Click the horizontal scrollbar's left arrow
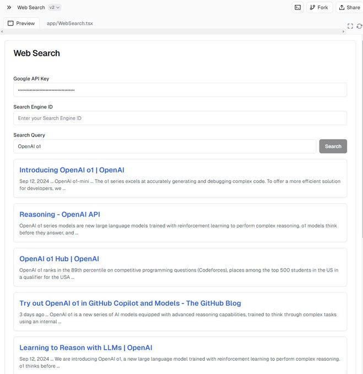Viewport: 363px width, 374px height. click(3, 31)
